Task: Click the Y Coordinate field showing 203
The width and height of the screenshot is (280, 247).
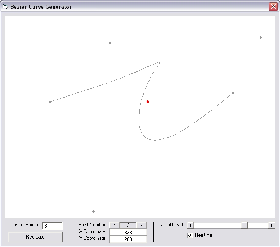Action: (x=128, y=239)
